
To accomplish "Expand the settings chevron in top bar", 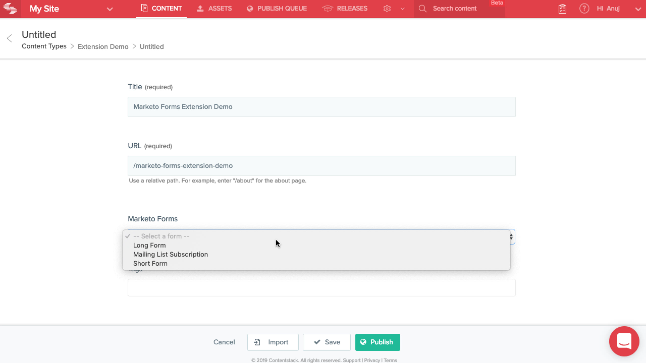I will [x=402, y=9].
